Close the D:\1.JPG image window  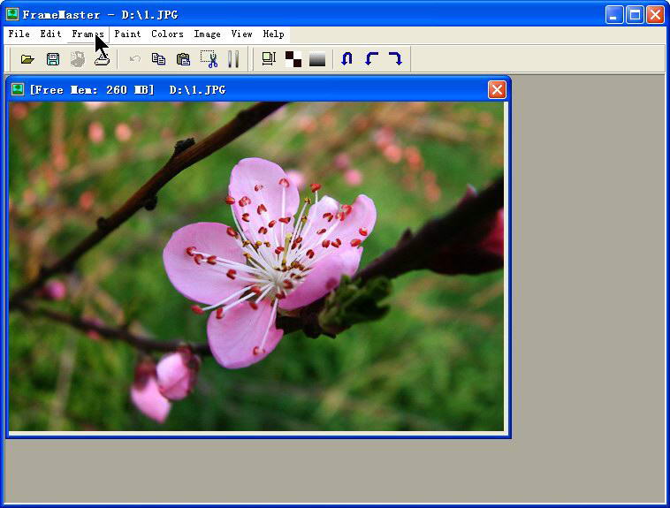(497, 90)
